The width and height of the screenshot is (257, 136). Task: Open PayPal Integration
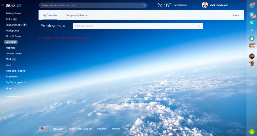[16, 82]
